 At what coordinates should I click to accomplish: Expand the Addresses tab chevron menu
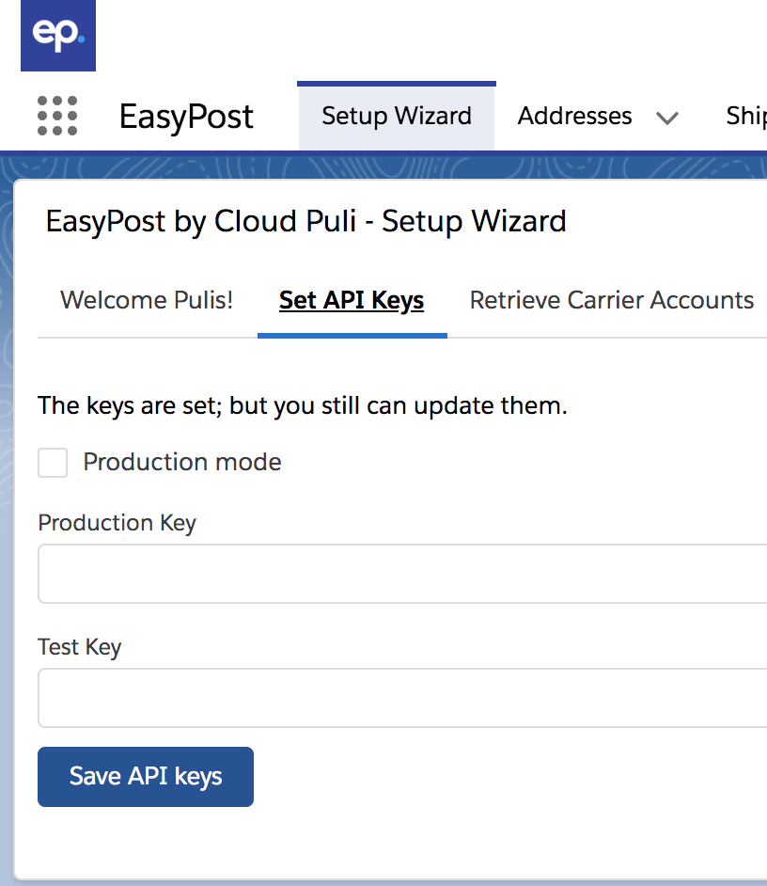[x=667, y=119]
